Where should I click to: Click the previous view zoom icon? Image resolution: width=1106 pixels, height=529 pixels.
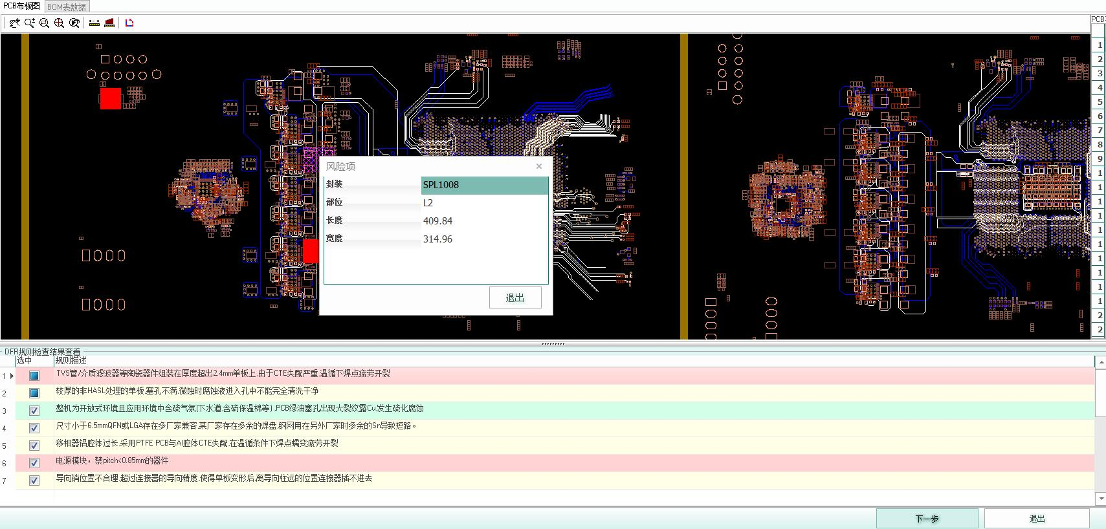point(74,23)
